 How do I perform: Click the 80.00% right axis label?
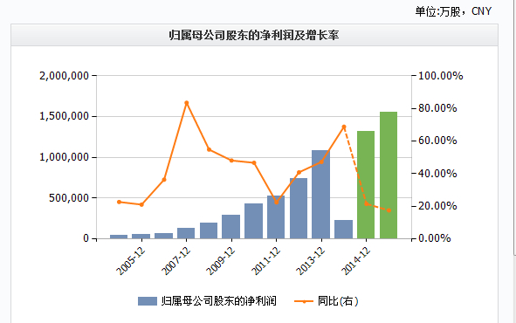437,108
